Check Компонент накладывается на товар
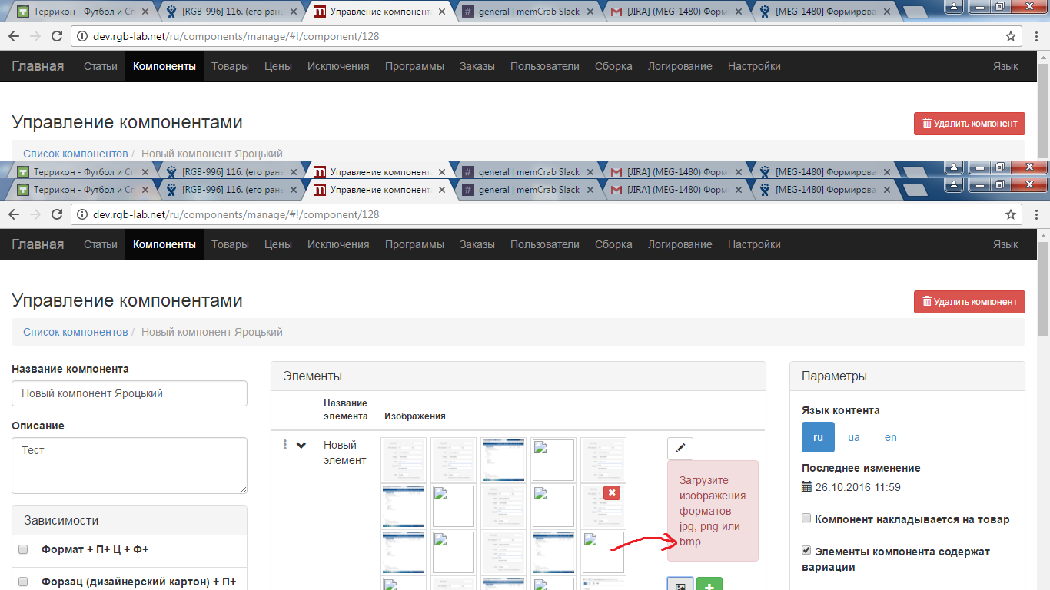Screen dimensions: 1050x590 (806, 519)
